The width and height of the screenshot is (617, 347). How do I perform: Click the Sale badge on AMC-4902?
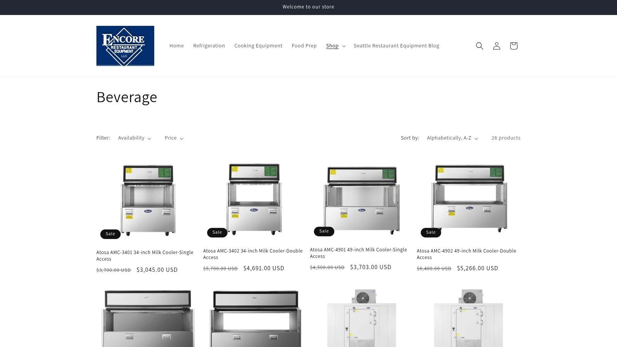click(431, 232)
